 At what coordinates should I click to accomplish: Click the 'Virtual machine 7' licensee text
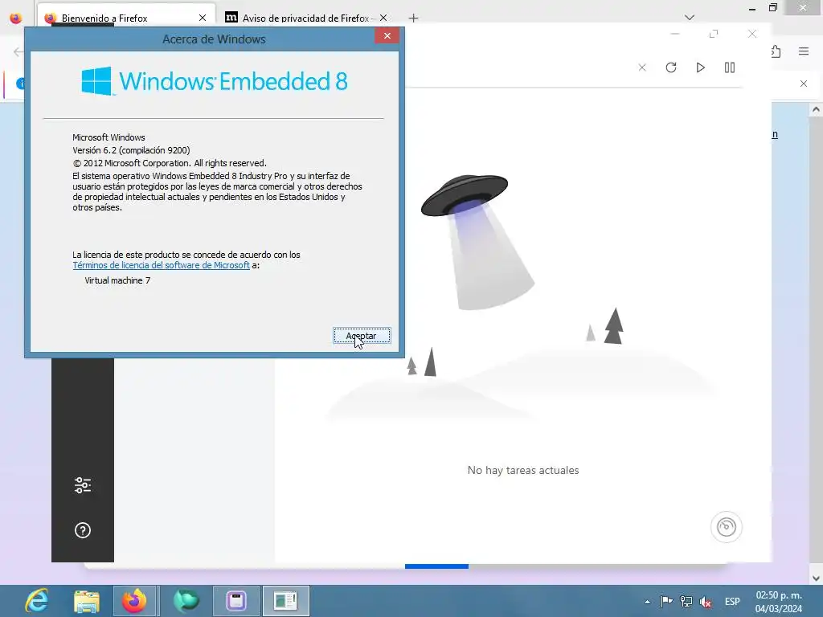click(117, 280)
